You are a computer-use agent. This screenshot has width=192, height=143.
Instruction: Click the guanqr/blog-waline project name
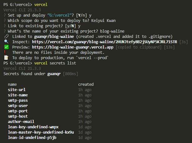tap(54, 37)
